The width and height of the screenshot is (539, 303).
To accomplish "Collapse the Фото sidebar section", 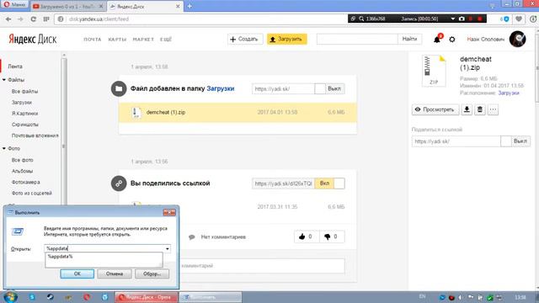I will coord(4,148).
